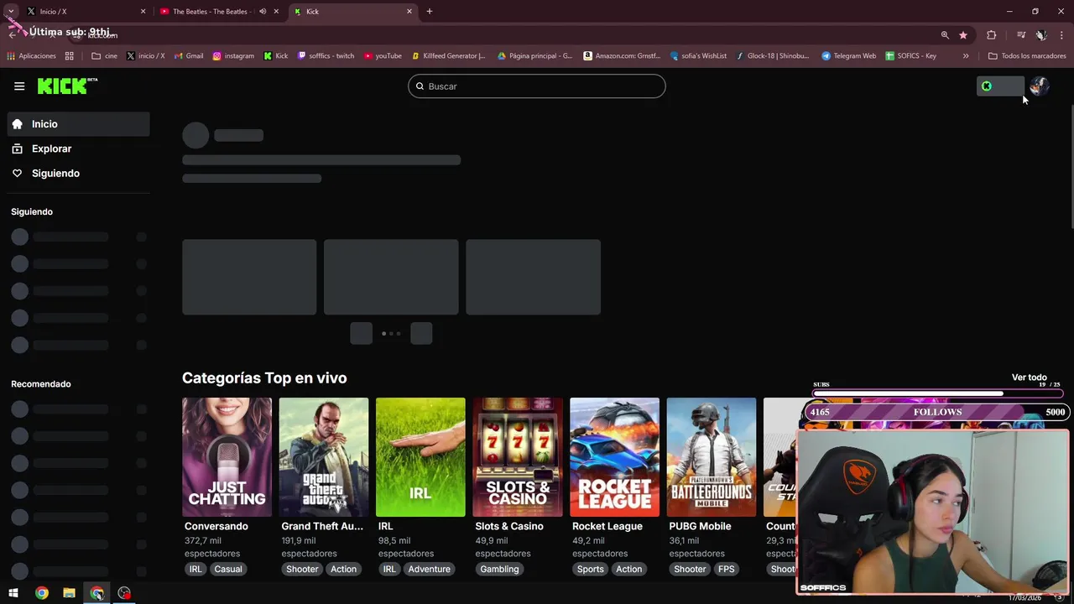Screen dimensions: 1074x604
Task: Open the sofia's WishList bookmark
Action: point(698,56)
